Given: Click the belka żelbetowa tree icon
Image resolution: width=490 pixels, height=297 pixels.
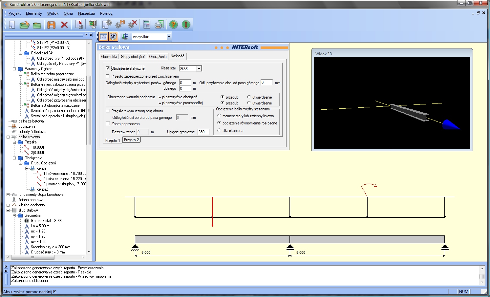Looking at the screenshot, I should click(x=14, y=121).
